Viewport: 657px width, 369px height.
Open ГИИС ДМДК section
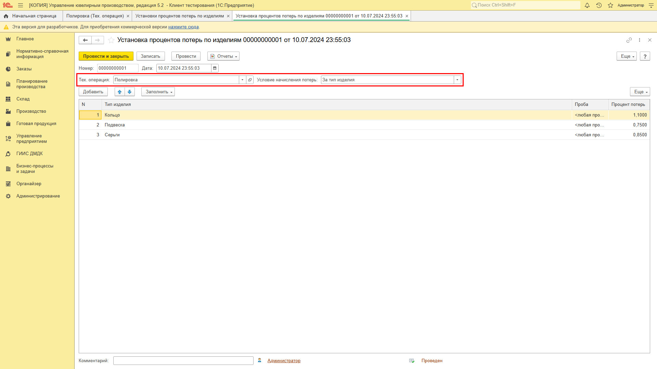[29, 154]
